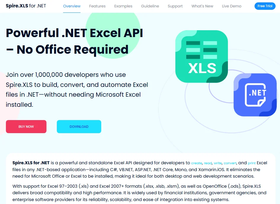Open the Guideline page
Screen dimensions: 280x204
150,6
